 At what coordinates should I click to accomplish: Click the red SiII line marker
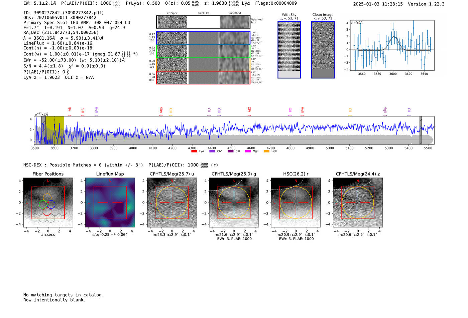click(83, 112)
